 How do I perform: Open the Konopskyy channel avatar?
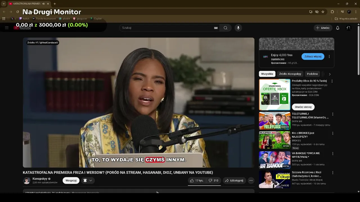click(x=27, y=180)
